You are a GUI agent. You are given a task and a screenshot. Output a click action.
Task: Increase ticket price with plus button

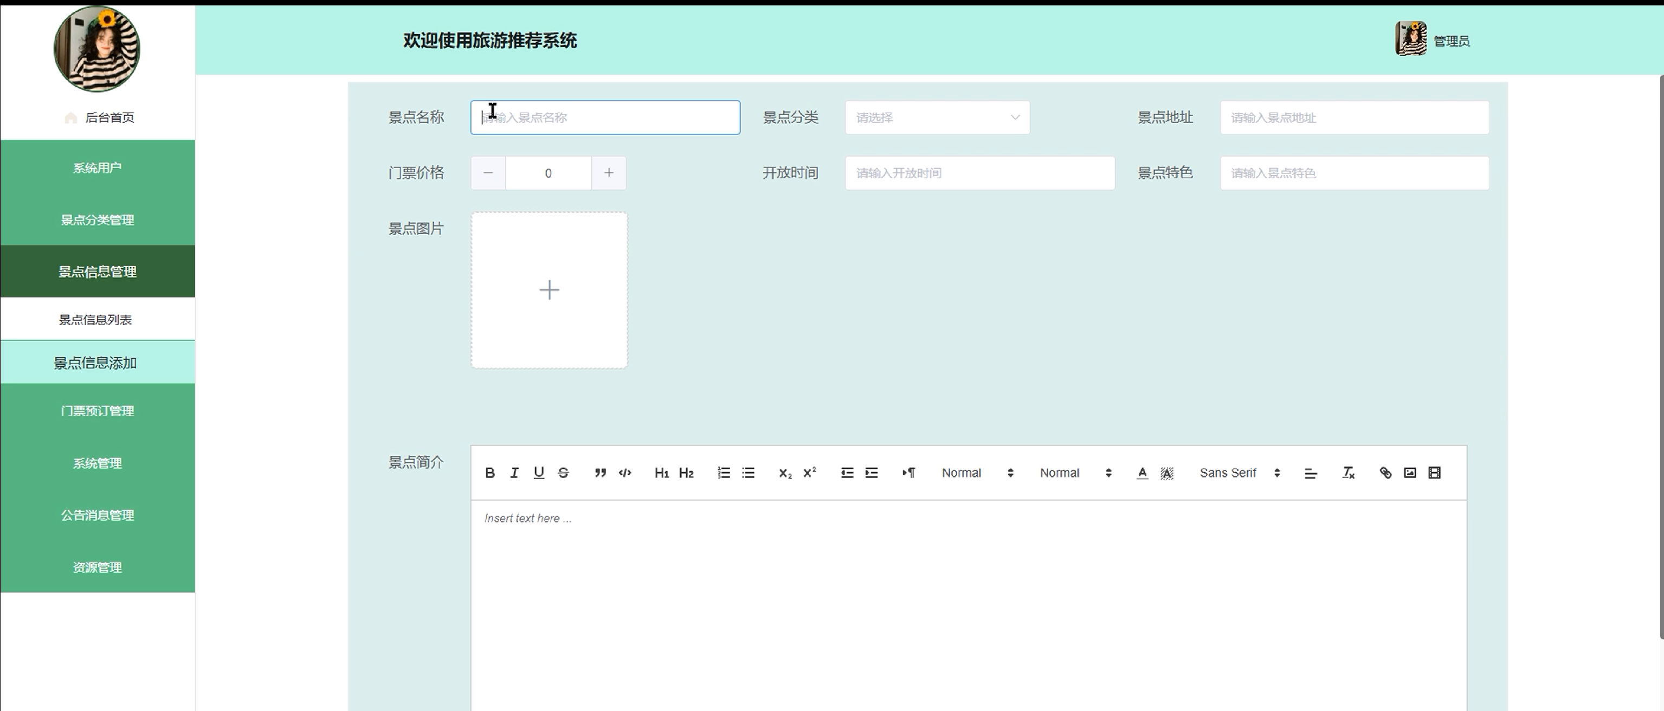click(x=609, y=173)
